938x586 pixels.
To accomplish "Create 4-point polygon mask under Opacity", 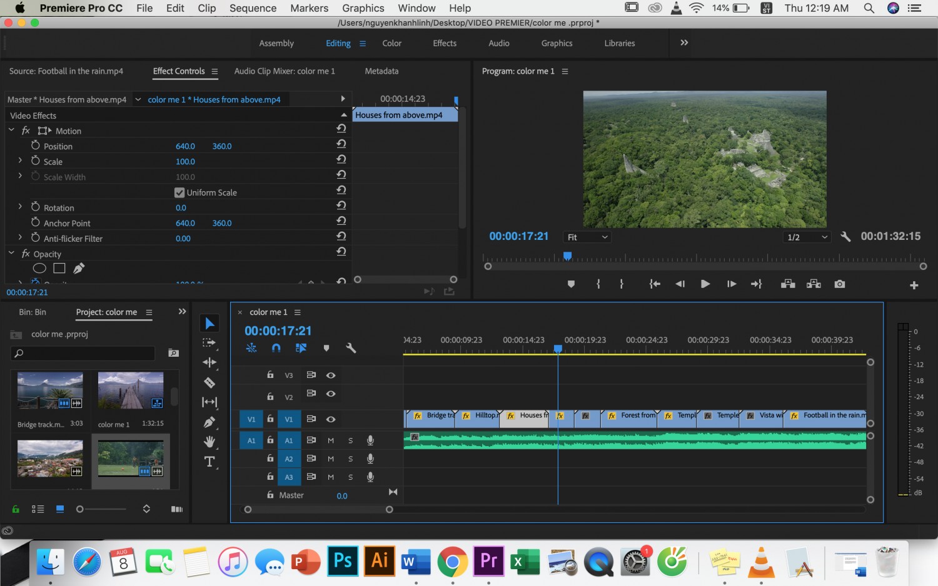I will [59, 269].
